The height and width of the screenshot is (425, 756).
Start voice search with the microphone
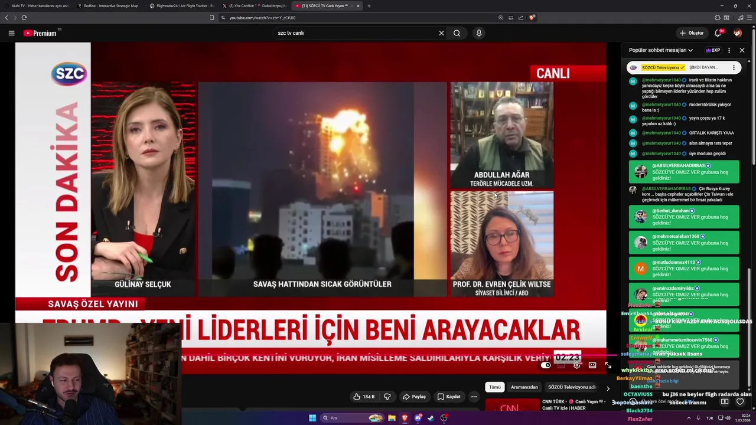point(479,33)
